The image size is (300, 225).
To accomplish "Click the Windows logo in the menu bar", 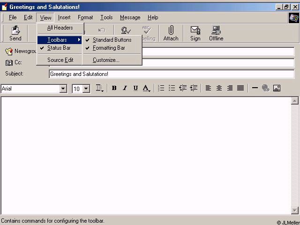I will click(294, 18).
